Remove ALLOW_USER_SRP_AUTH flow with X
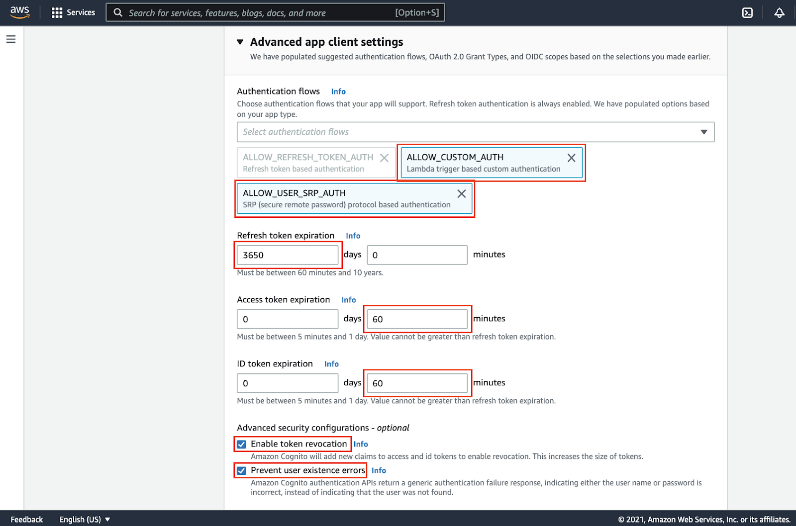Image resolution: width=796 pixels, height=526 pixels. [x=461, y=193]
